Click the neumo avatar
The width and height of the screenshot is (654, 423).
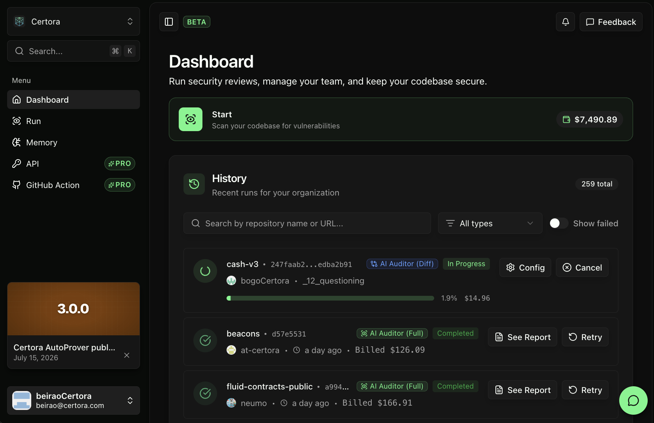[x=231, y=403]
